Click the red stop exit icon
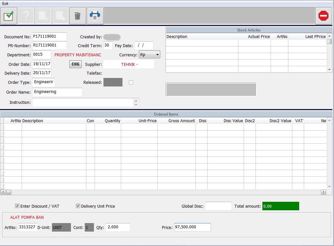334x246 pixels. pyautogui.click(x=323, y=16)
